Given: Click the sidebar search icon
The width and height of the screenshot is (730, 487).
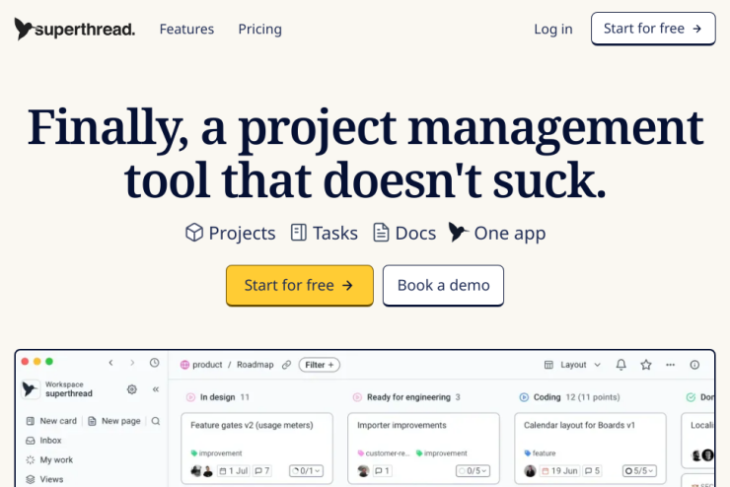Looking at the screenshot, I should coord(156,421).
